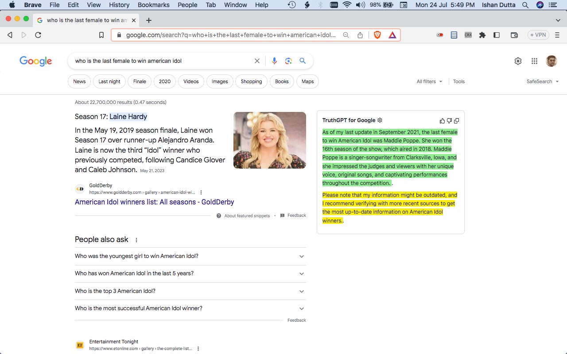567x354 pixels.
Task: Open Google Lens image search icon
Action: pyautogui.click(x=288, y=61)
